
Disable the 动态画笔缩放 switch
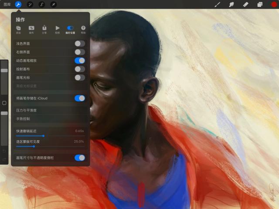[x=80, y=61]
